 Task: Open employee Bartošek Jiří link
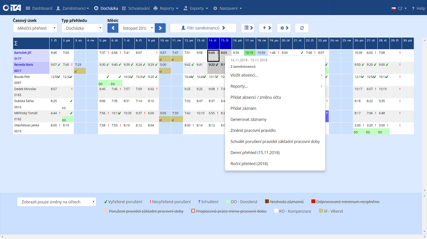(23, 53)
